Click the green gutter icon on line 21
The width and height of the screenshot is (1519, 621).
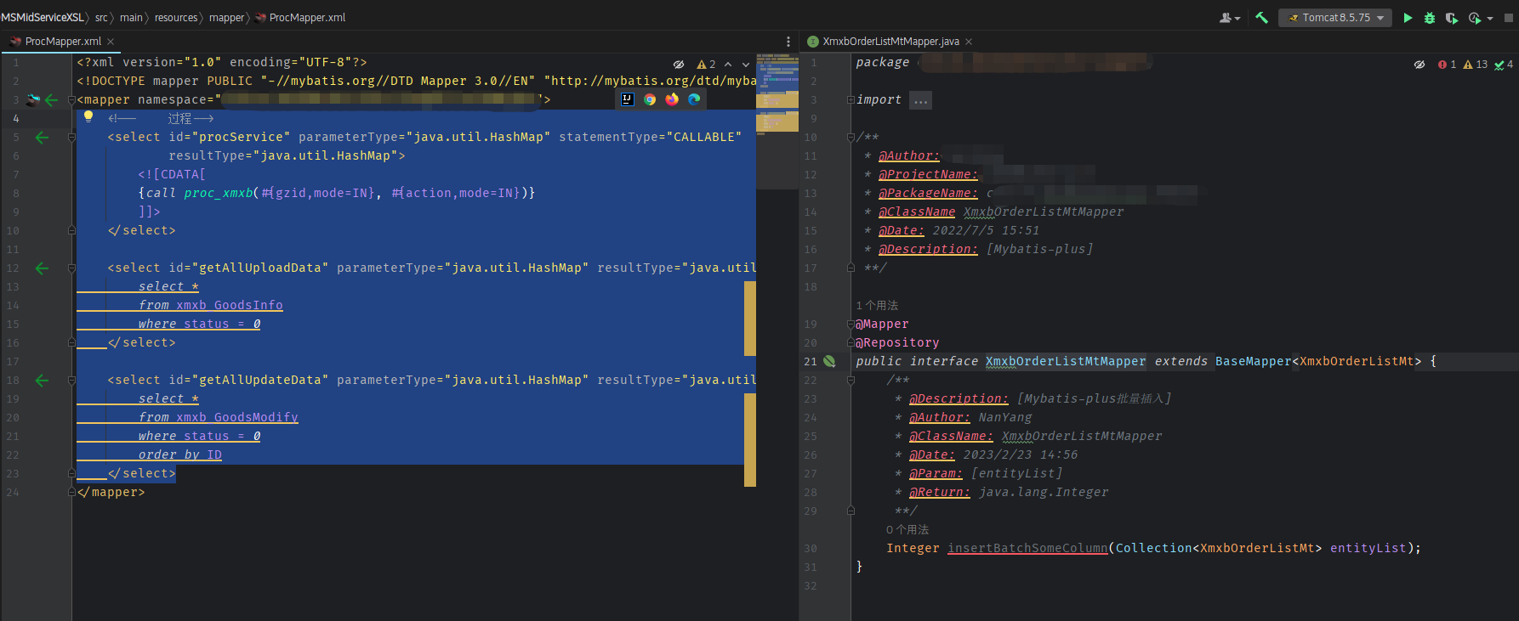click(x=829, y=361)
